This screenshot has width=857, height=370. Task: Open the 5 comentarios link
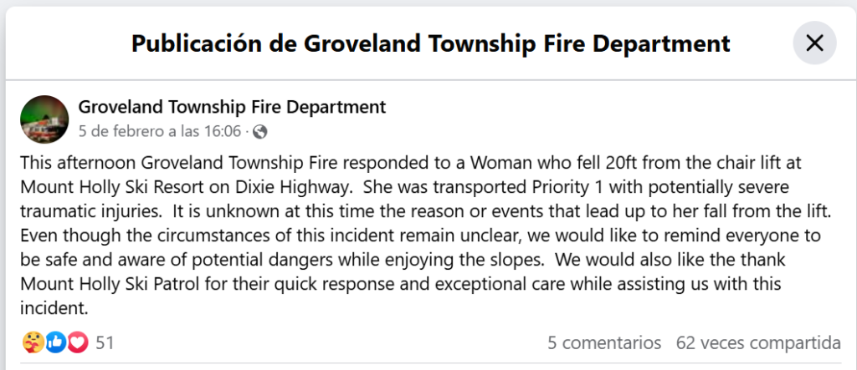604,342
